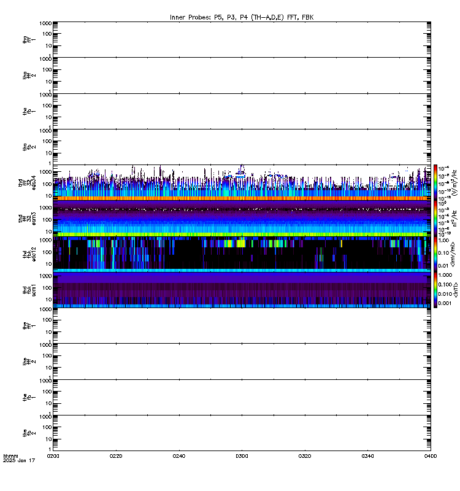This screenshot has height=491, width=460.
Task: Click the thd fbk edc12 filter bank panel
Action: coord(242,254)
